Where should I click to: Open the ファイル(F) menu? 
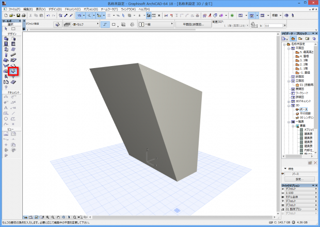(14, 9)
